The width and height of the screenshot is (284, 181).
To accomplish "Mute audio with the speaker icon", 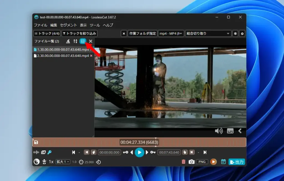I will click(x=219, y=131).
